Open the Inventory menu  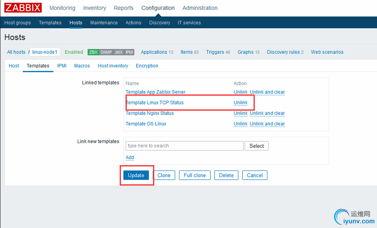point(95,8)
